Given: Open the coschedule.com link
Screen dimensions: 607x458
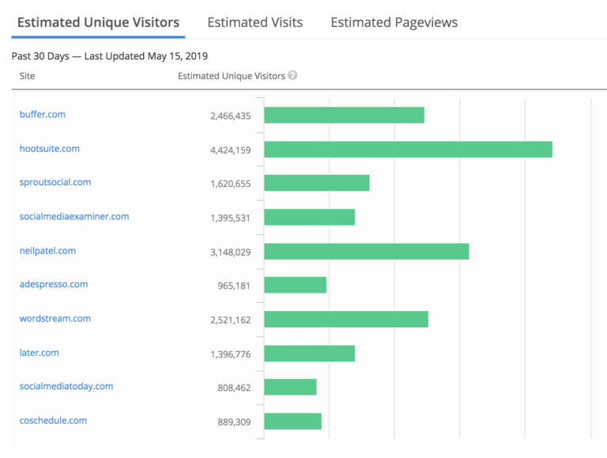Looking at the screenshot, I should (x=53, y=420).
